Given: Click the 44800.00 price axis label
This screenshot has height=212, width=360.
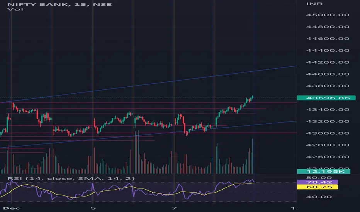Looking at the screenshot, I should (x=328, y=27).
